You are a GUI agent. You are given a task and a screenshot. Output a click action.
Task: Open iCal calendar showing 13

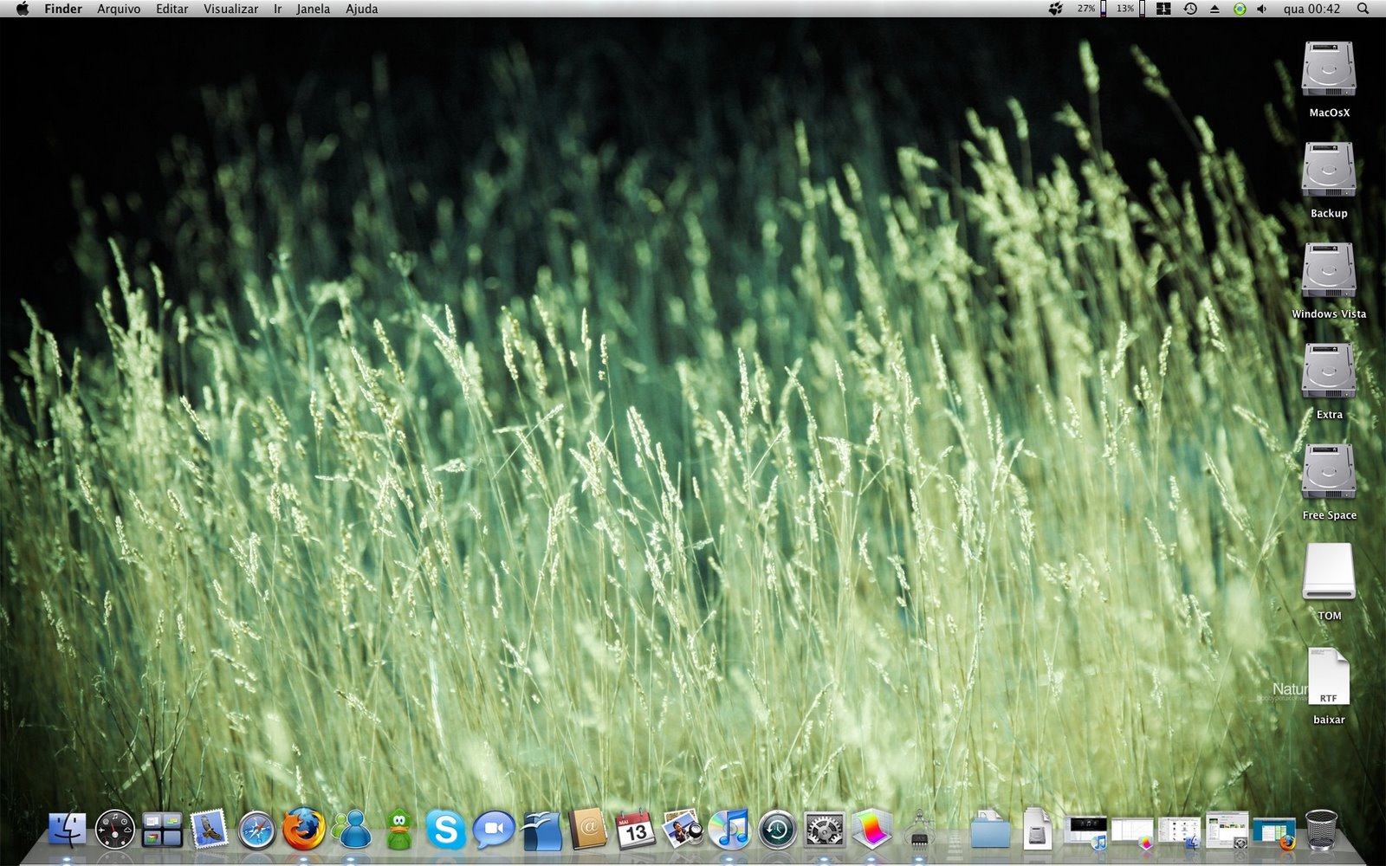coord(635,830)
